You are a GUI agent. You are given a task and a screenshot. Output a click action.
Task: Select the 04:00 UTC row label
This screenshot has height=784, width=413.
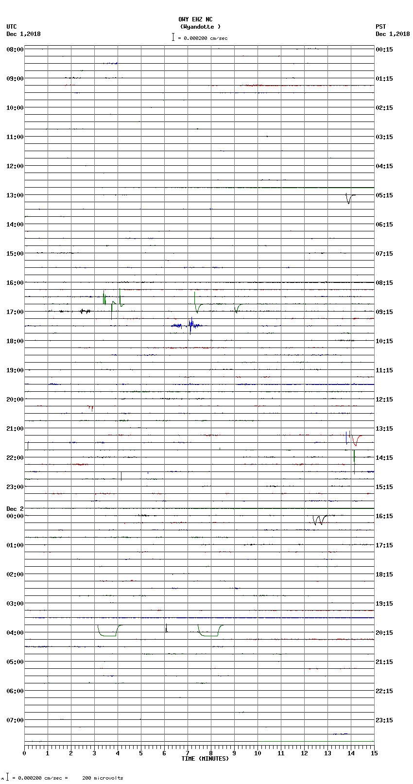[x=15, y=633]
